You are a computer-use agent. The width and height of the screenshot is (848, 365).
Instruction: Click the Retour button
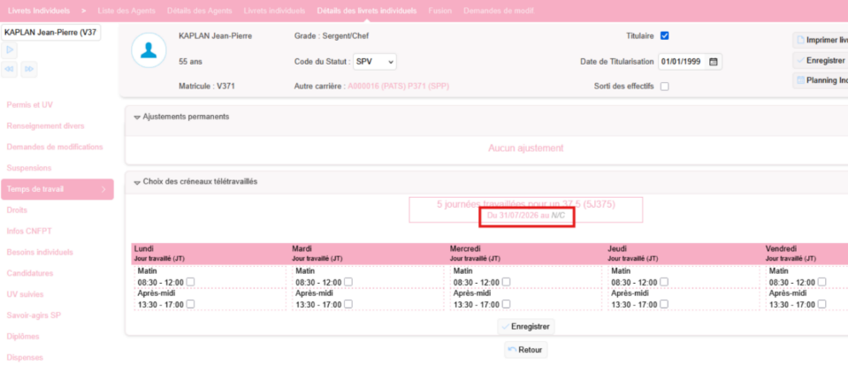525,350
